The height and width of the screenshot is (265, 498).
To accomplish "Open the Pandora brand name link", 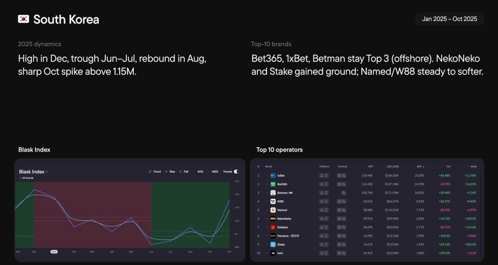I will (x=288, y=236).
